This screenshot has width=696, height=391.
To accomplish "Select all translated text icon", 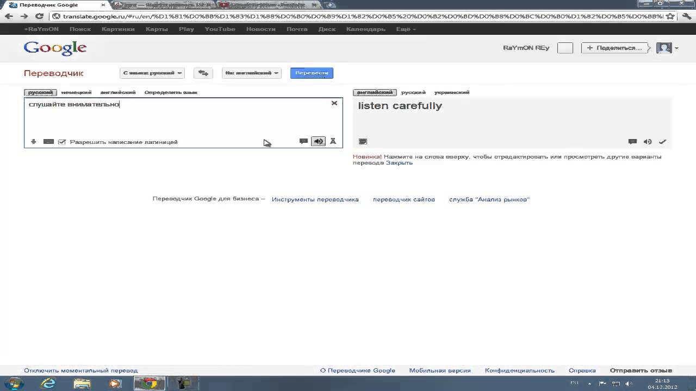I will click(363, 142).
